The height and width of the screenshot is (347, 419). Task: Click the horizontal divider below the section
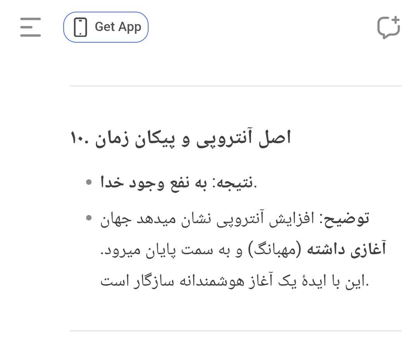click(235, 331)
